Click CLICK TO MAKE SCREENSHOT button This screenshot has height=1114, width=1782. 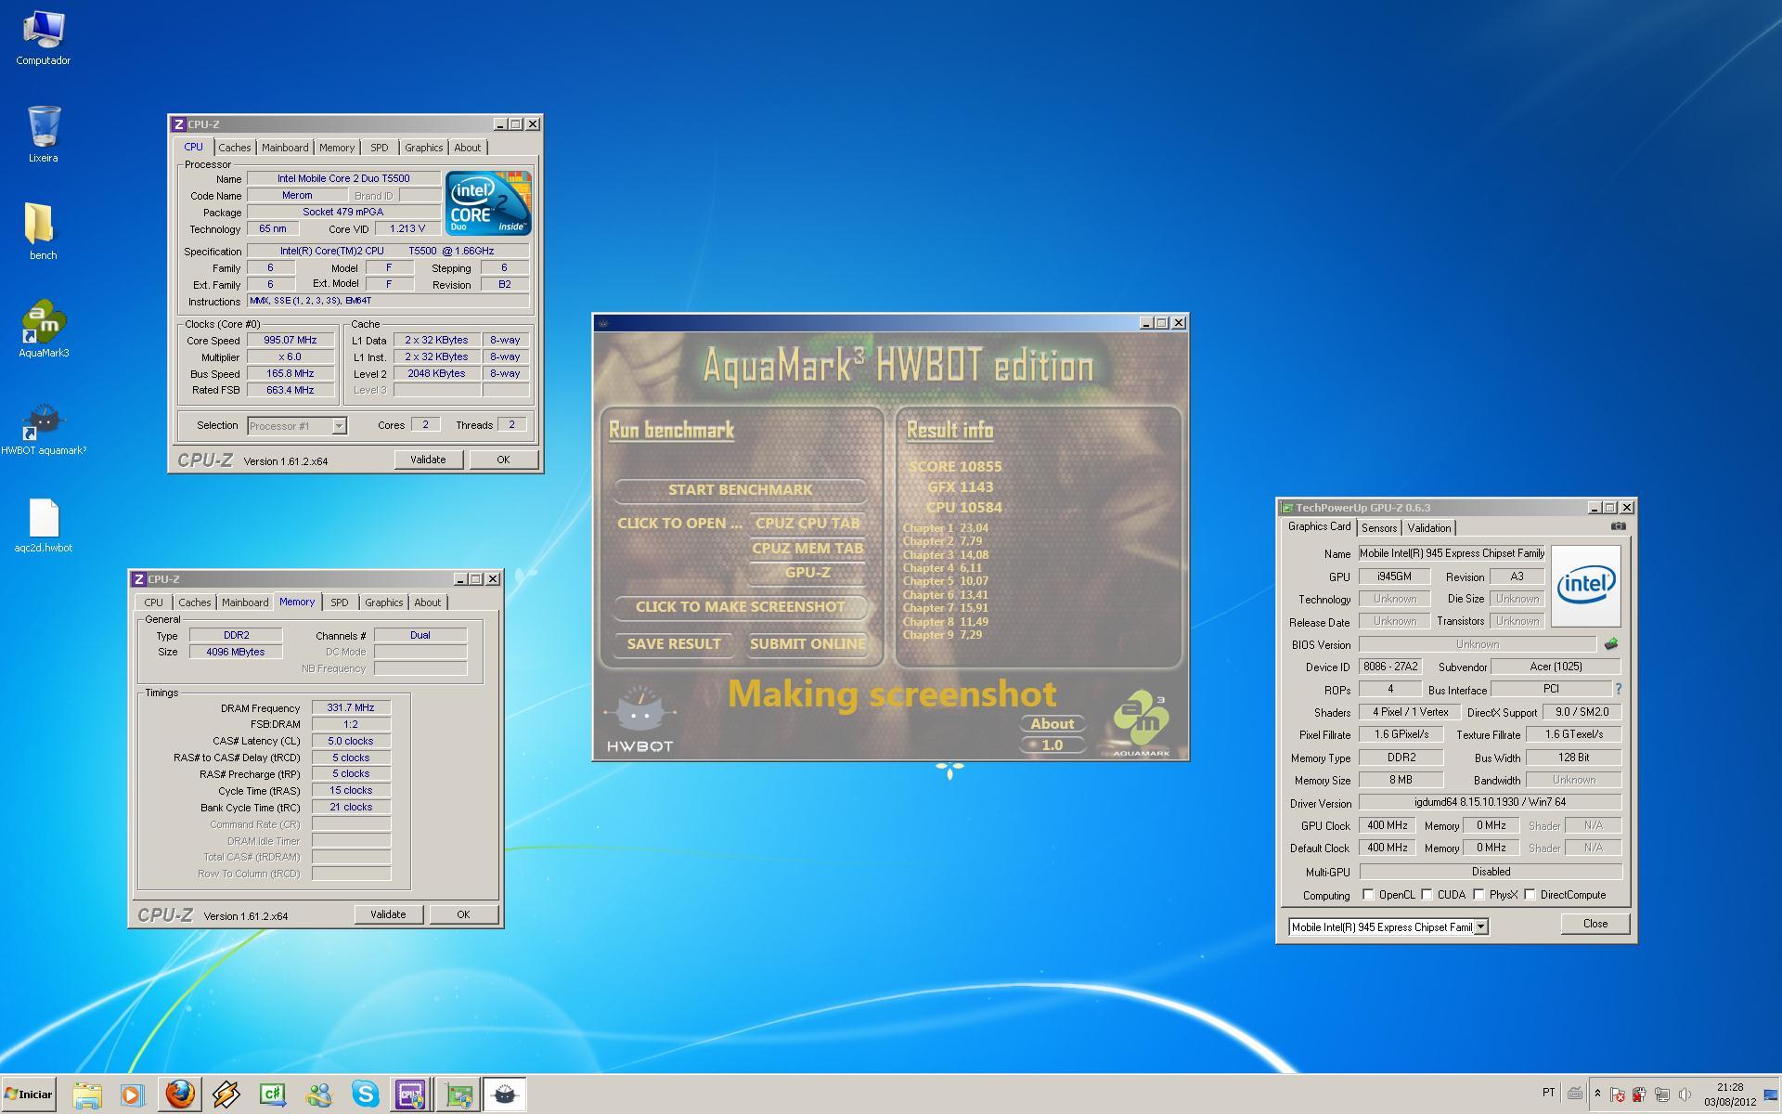tap(740, 607)
